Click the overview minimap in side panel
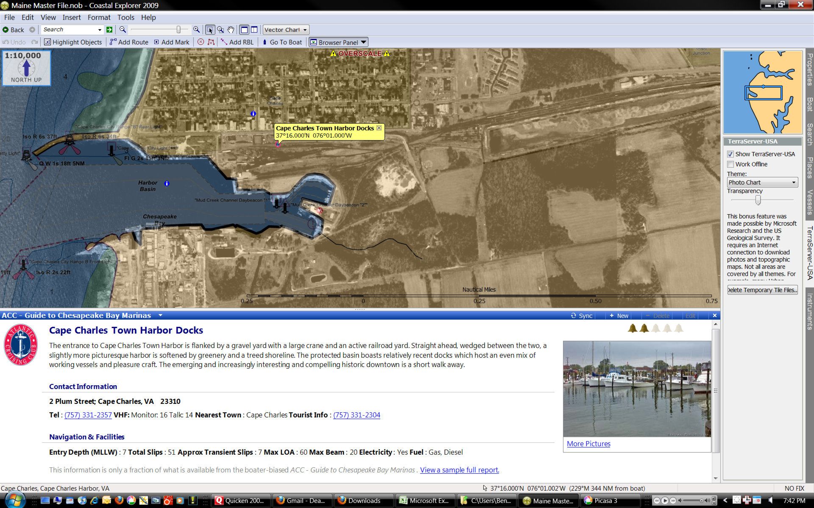Viewport: 814px width, 508px height. pyautogui.click(x=763, y=92)
